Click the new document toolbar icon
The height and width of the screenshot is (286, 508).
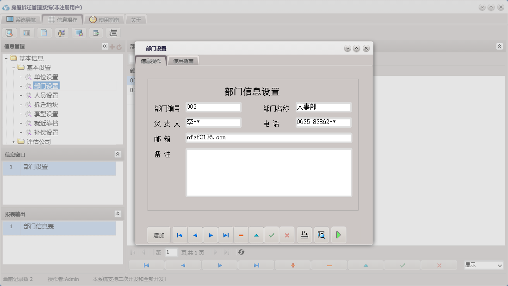[x=44, y=33]
